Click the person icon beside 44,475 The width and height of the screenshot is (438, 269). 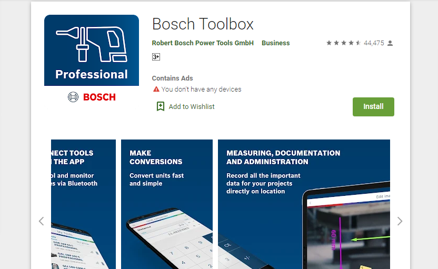coord(390,43)
